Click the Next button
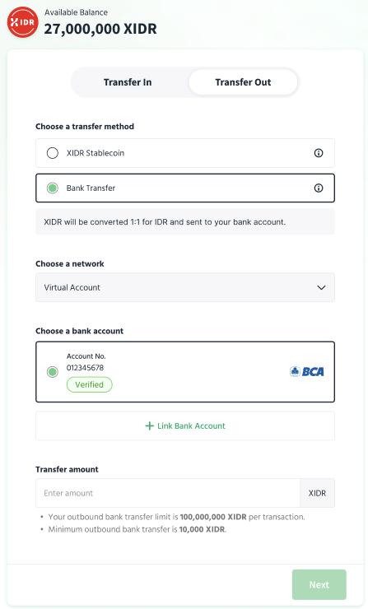 click(319, 584)
